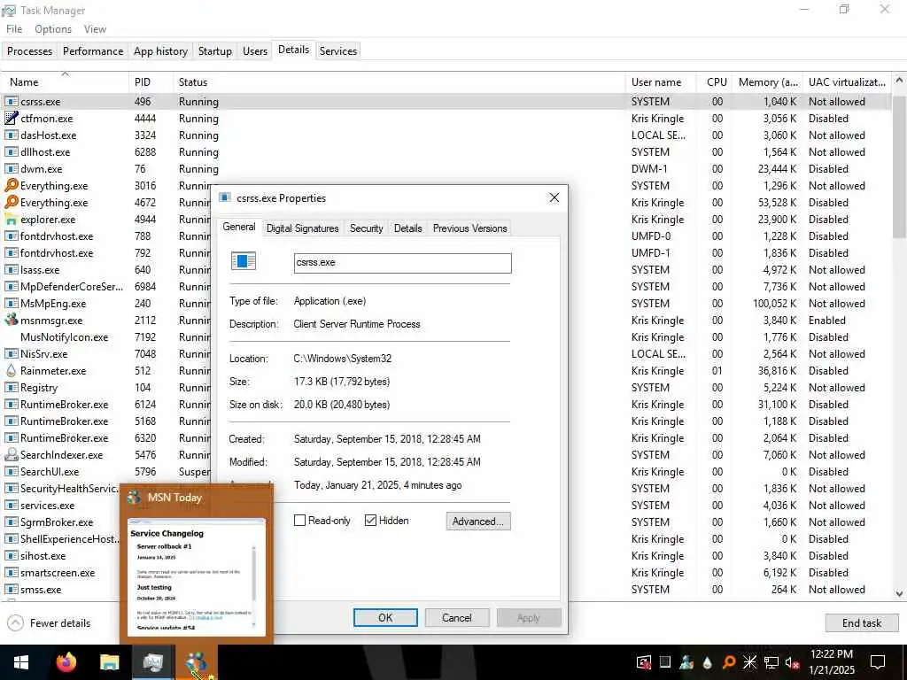Image resolution: width=907 pixels, height=680 pixels.
Task: Open the Windows Start menu
Action: 21,662
